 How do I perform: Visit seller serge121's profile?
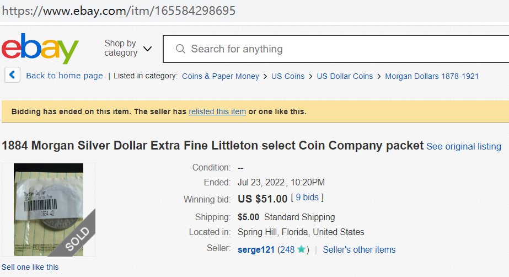(256, 249)
